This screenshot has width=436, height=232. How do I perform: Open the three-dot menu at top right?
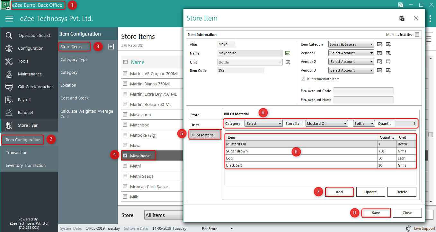click(430, 19)
